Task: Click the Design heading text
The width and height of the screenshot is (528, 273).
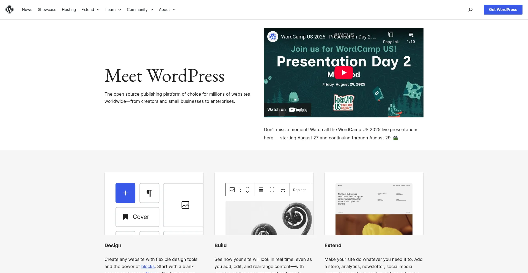Action: 113,246
